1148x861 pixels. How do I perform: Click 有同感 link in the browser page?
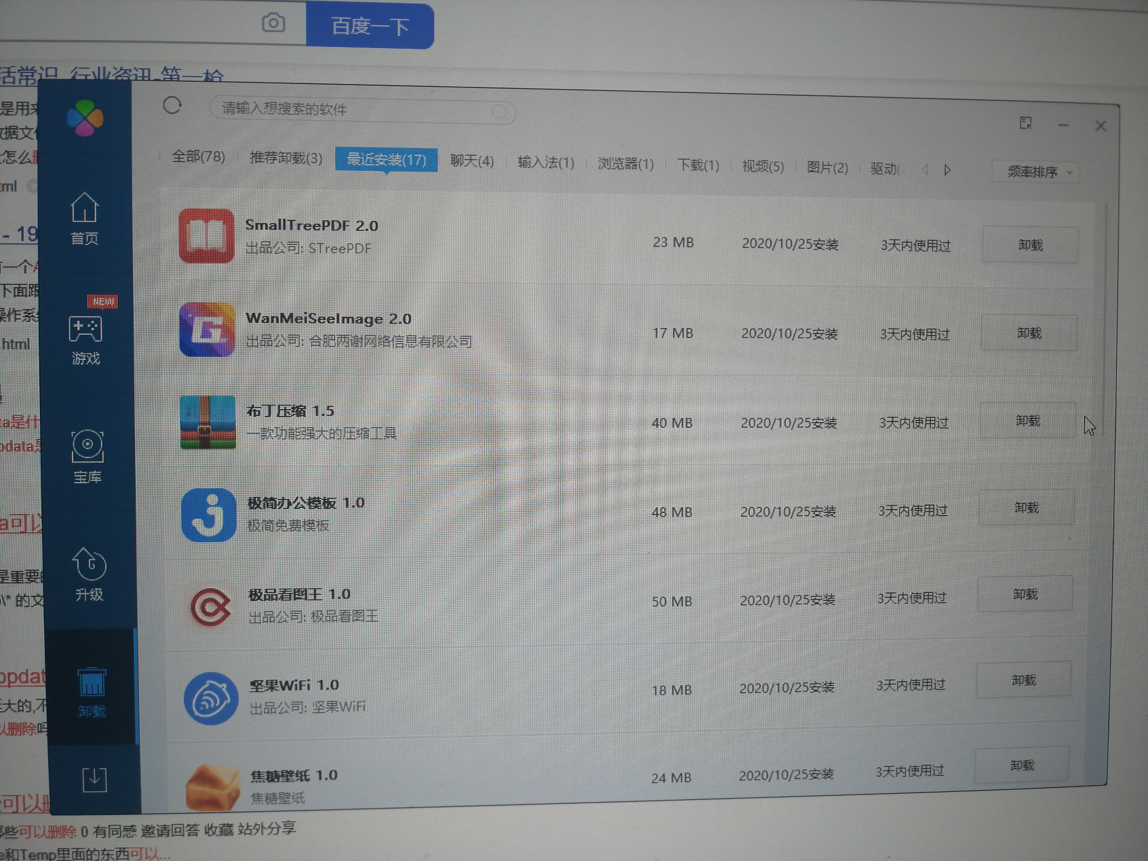pos(114,831)
